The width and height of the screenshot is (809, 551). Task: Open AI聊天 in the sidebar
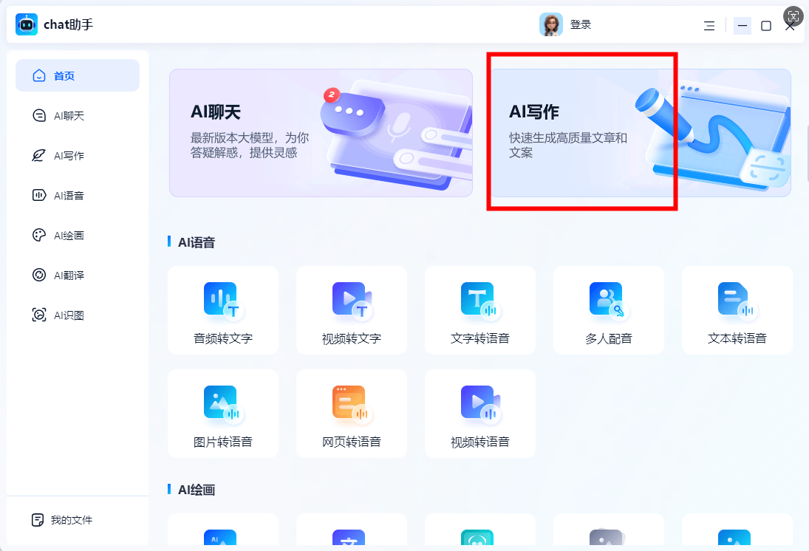78,115
